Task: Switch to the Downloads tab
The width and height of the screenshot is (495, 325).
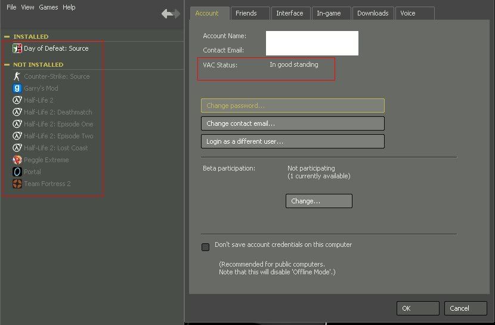Action: tap(373, 13)
